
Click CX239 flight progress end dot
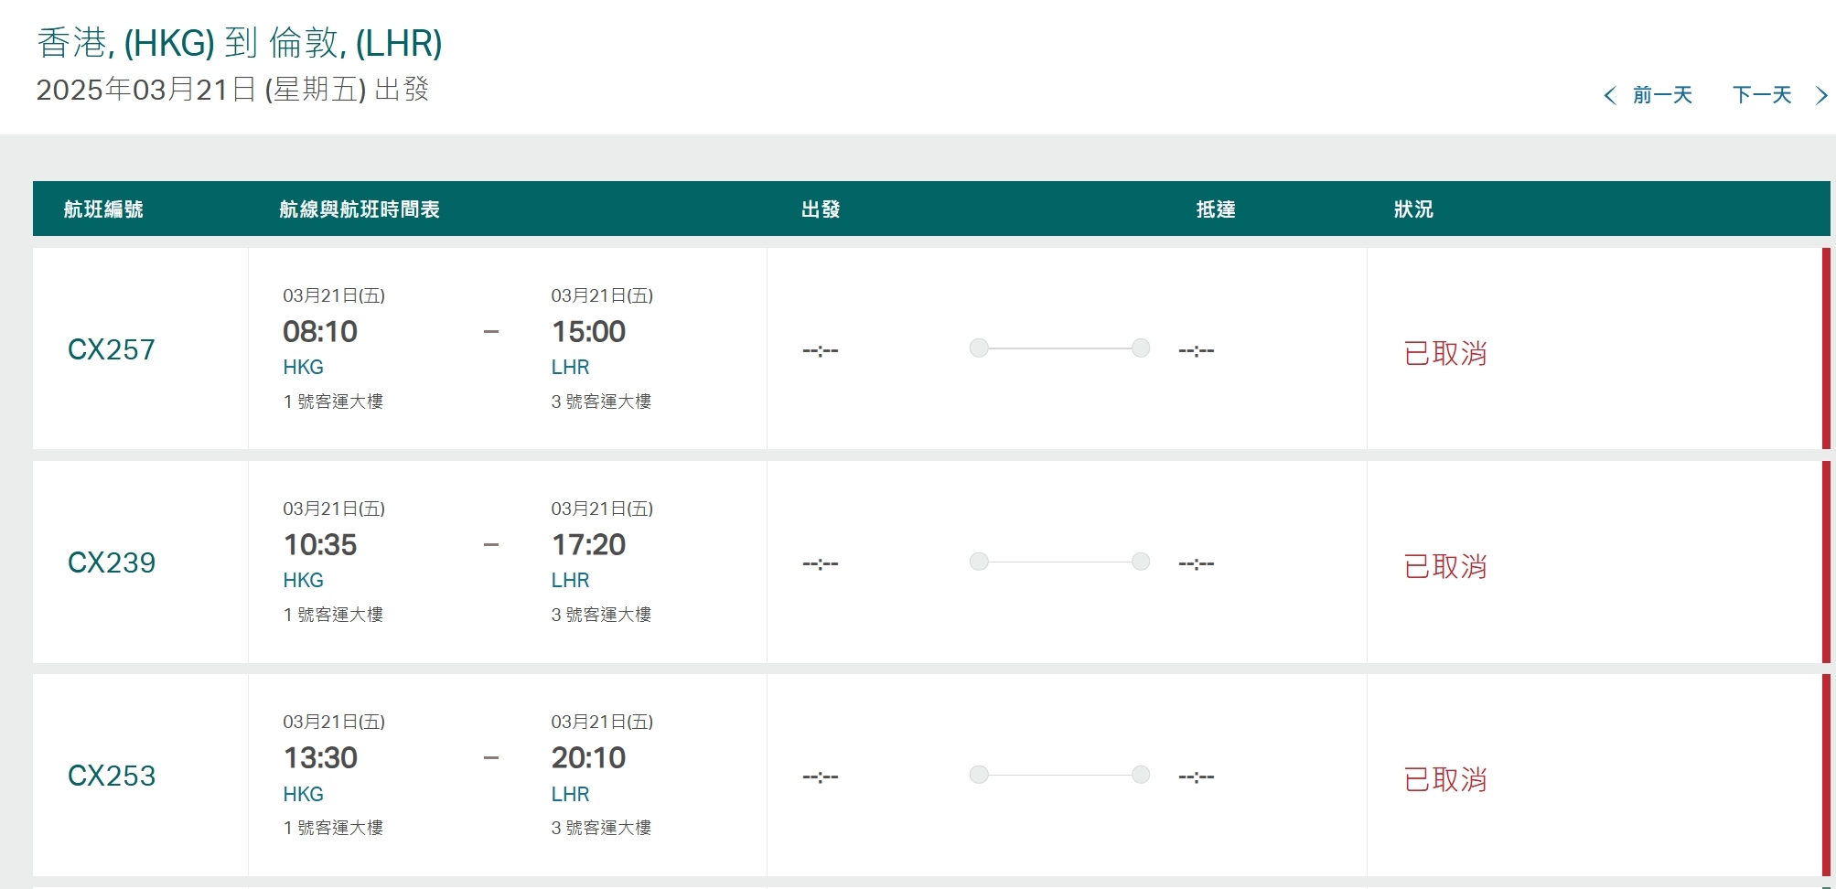pyautogui.click(x=1141, y=561)
